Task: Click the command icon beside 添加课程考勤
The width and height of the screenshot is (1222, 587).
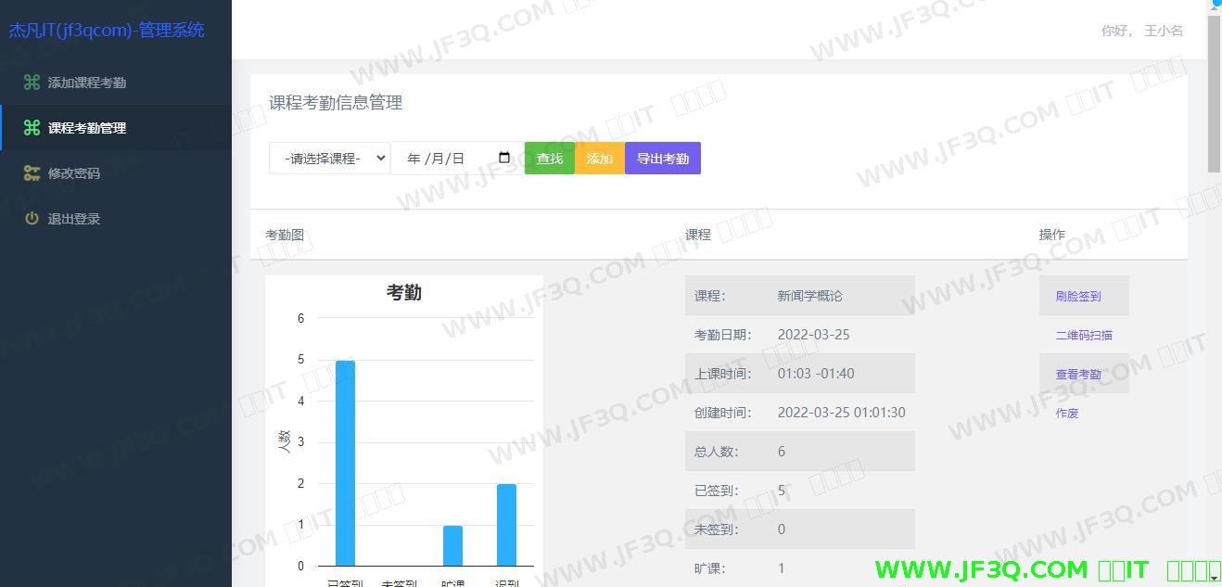Action: [32, 83]
